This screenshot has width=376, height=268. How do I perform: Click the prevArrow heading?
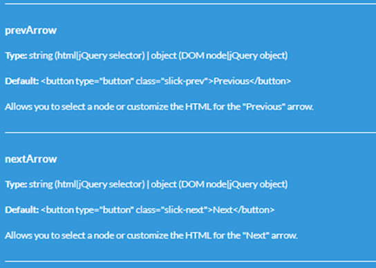pyautogui.click(x=31, y=30)
